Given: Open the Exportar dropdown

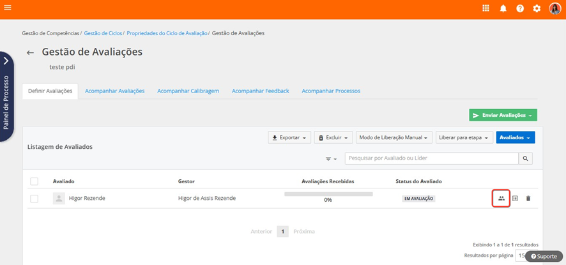Looking at the screenshot, I should [x=289, y=137].
